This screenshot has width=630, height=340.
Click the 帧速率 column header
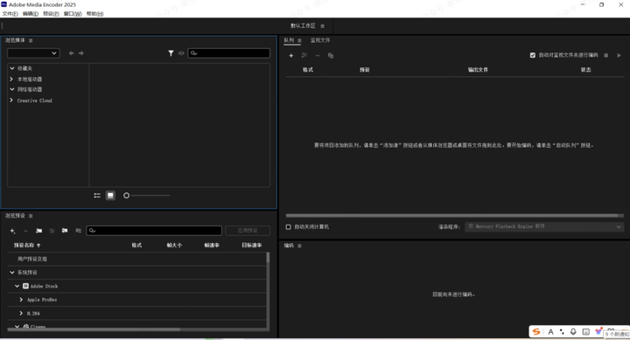pyautogui.click(x=212, y=246)
